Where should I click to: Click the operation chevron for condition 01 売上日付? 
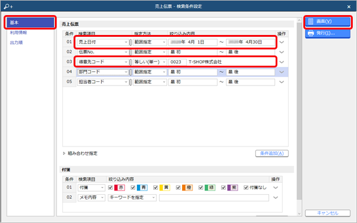[282, 42]
